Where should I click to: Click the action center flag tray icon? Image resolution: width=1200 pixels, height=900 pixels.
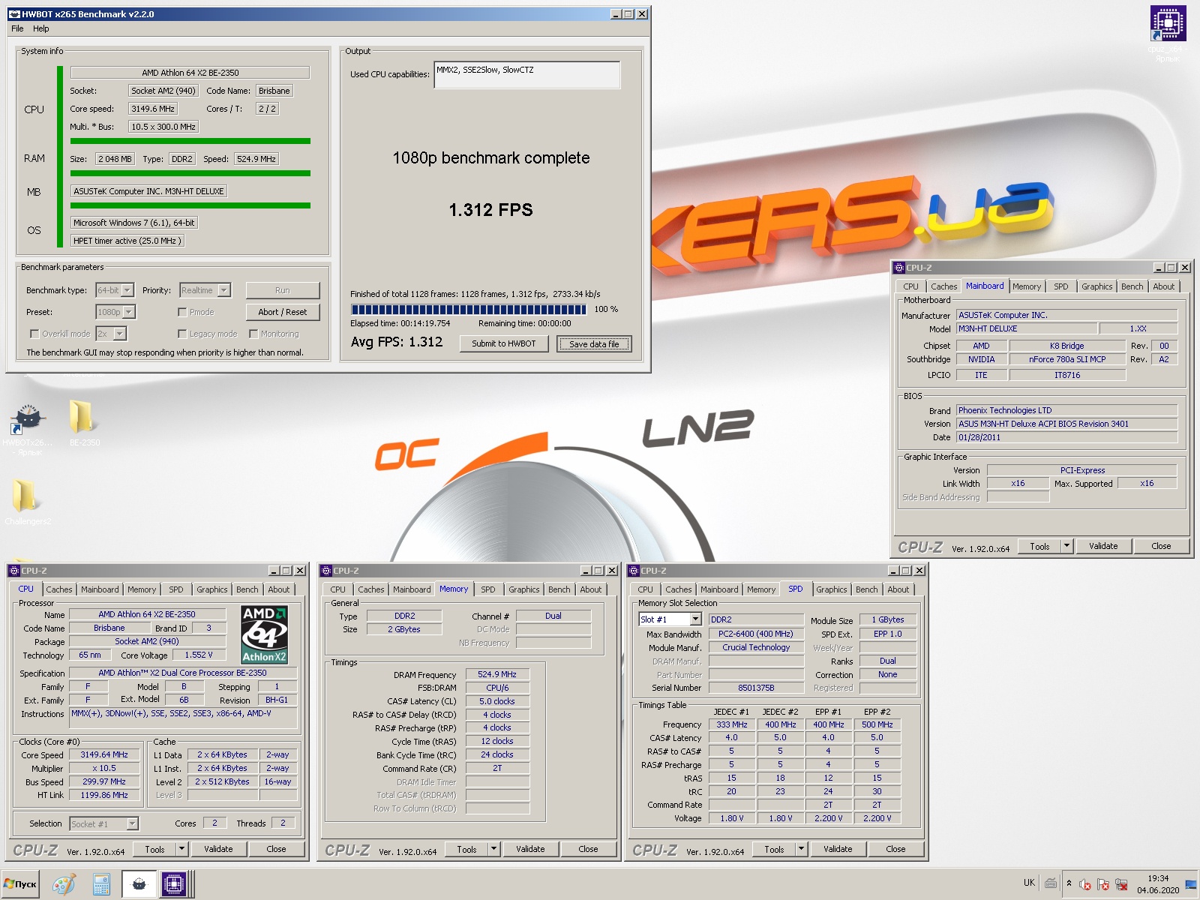[1103, 885]
